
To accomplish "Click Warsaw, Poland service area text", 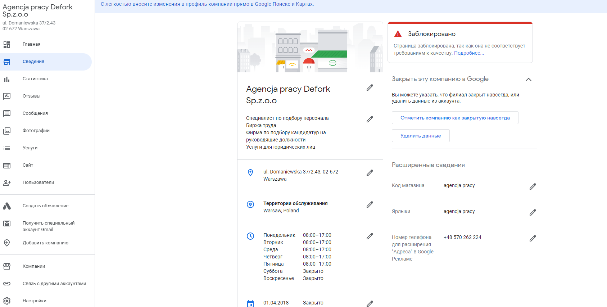I will [281, 211].
